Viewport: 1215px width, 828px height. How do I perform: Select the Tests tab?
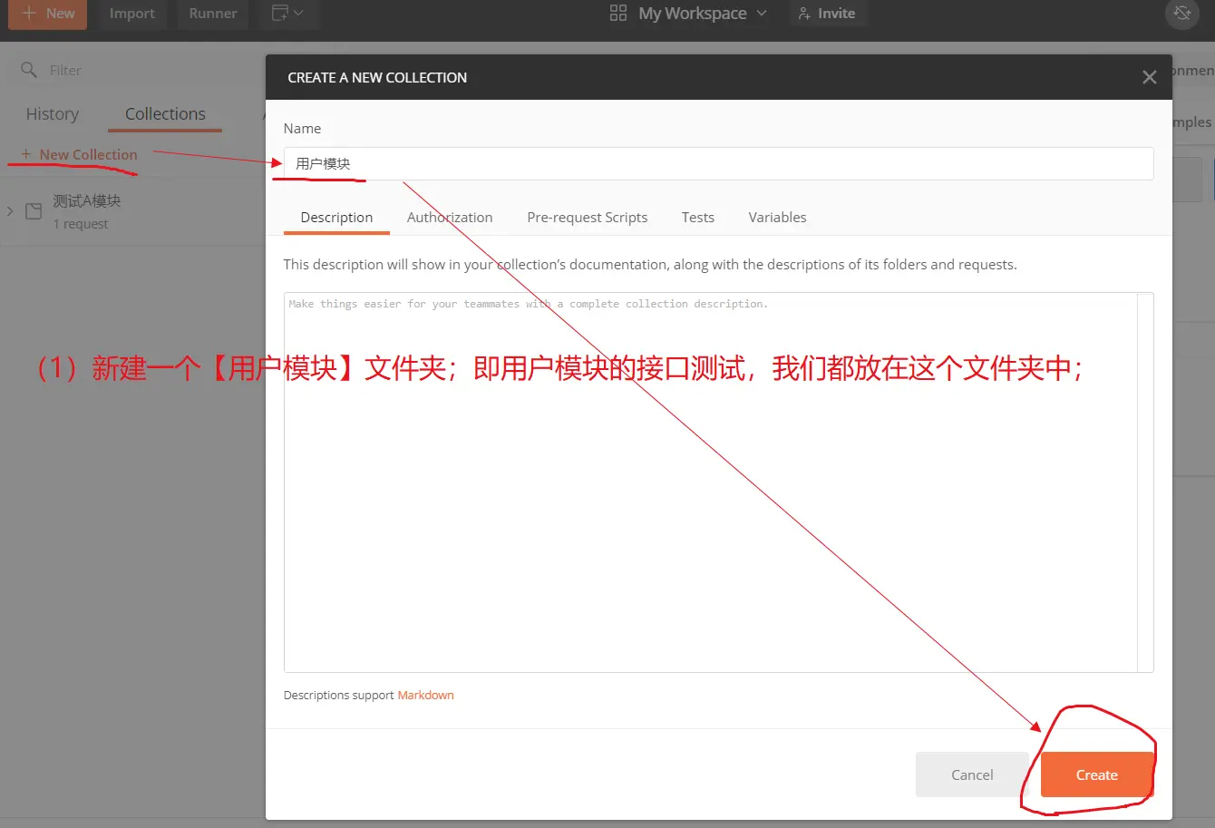pyautogui.click(x=697, y=218)
